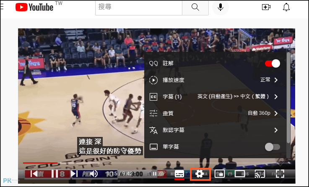309x187 pixels.
Task: Open the settings gear in the player
Action: pyautogui.click(x=200, y=174)
